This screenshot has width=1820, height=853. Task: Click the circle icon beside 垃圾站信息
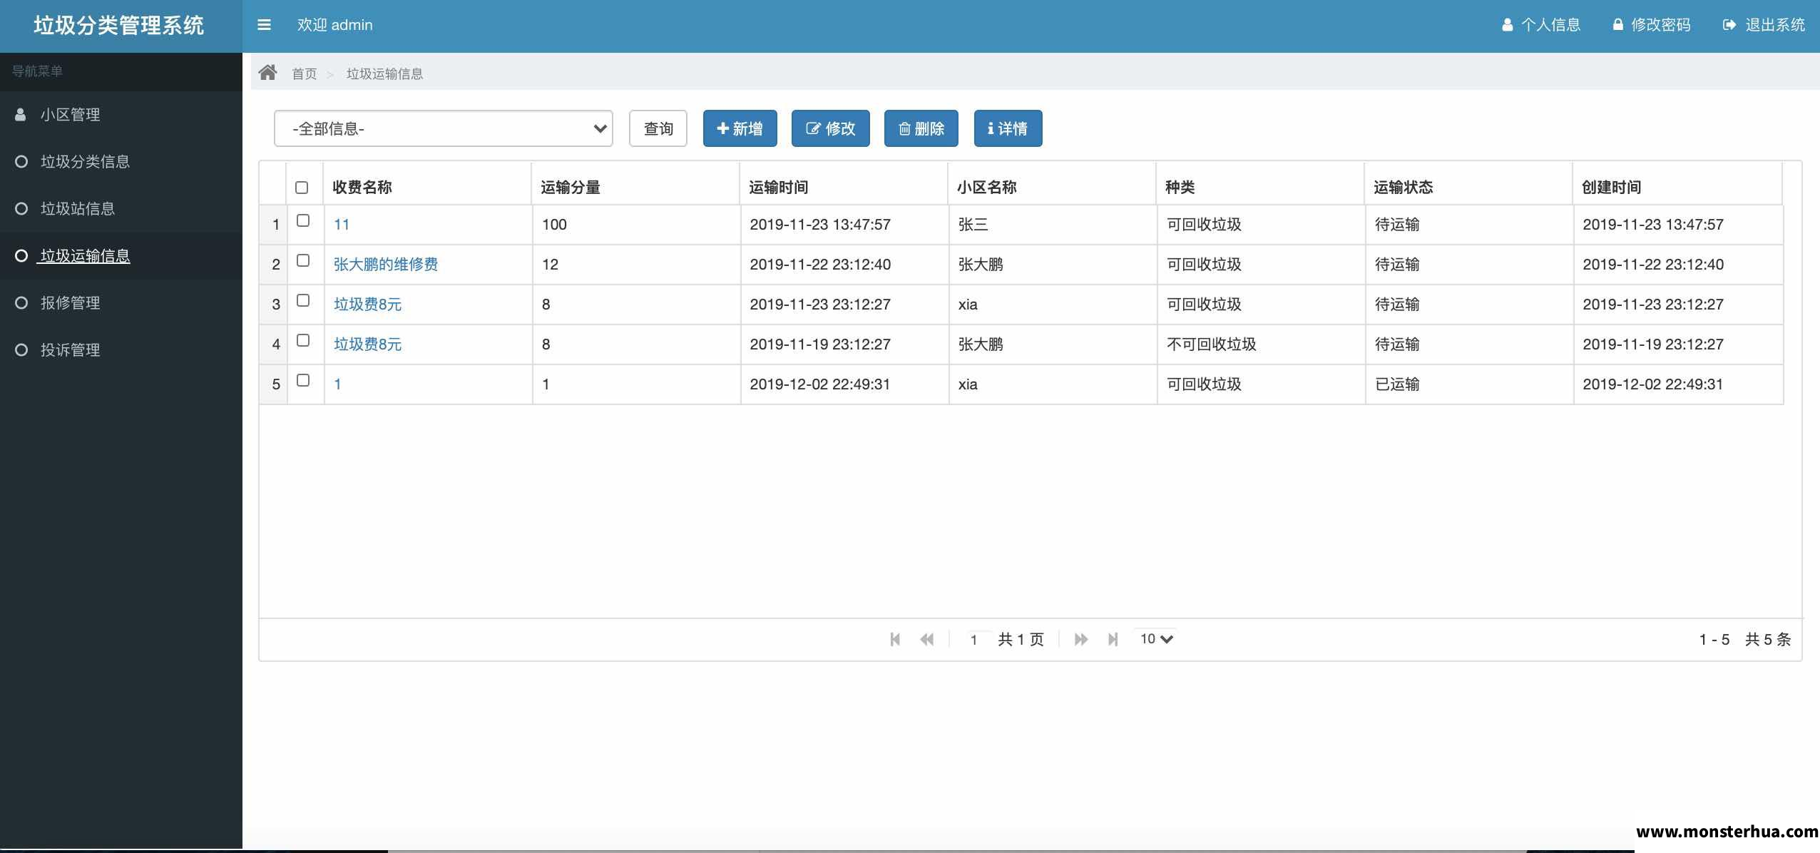[x=21, y=208]
